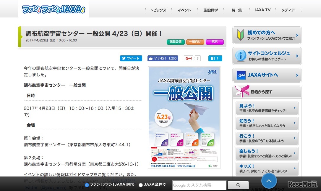Toggle the 東京 category tag
Viewport: 321px width, 191px height.
[215, 42]
